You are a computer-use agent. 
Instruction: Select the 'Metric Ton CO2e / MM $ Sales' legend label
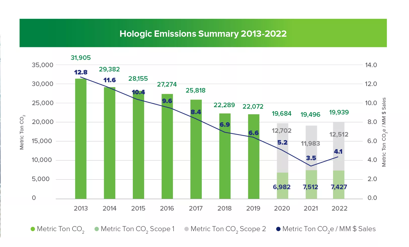[x=329, y=229]
